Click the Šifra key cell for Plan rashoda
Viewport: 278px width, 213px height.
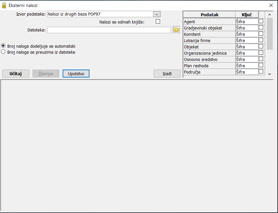coord(246,66)
